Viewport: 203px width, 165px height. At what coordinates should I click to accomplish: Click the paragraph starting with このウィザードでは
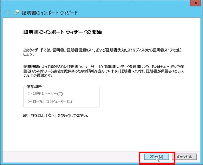(104, 52)
